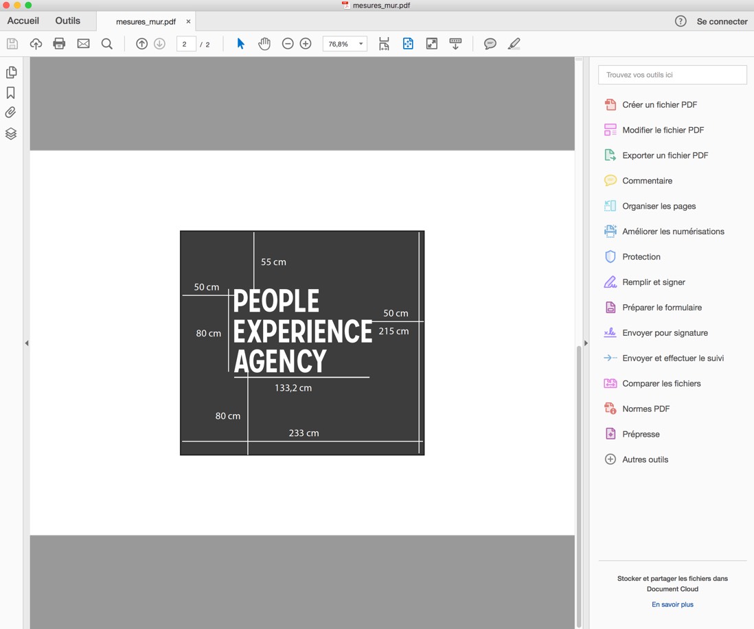754x629 pixels.
Task: Print the document with printer icon
Action: click(x=59, y=44)
